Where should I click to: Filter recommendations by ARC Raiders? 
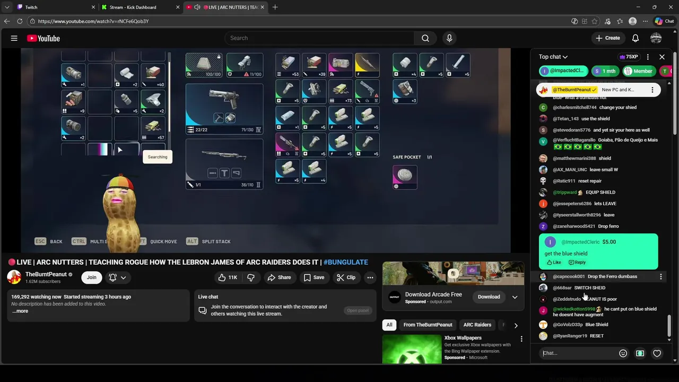pos(477,325)
